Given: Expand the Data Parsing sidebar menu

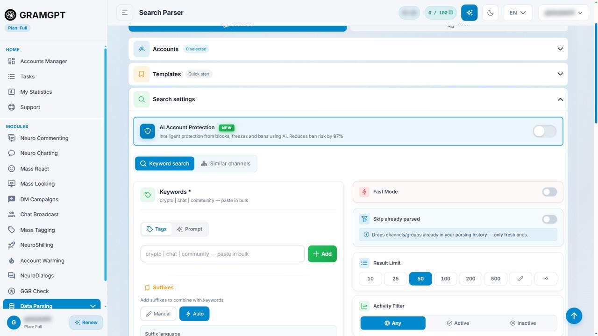Looking at the screenshot, I should 52,306.
